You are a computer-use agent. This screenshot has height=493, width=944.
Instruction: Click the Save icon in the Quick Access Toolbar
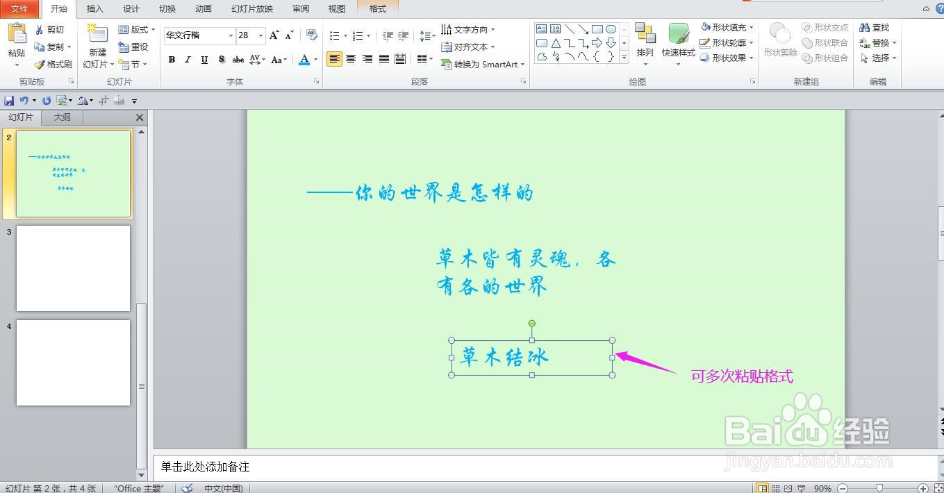coord(8,99)
